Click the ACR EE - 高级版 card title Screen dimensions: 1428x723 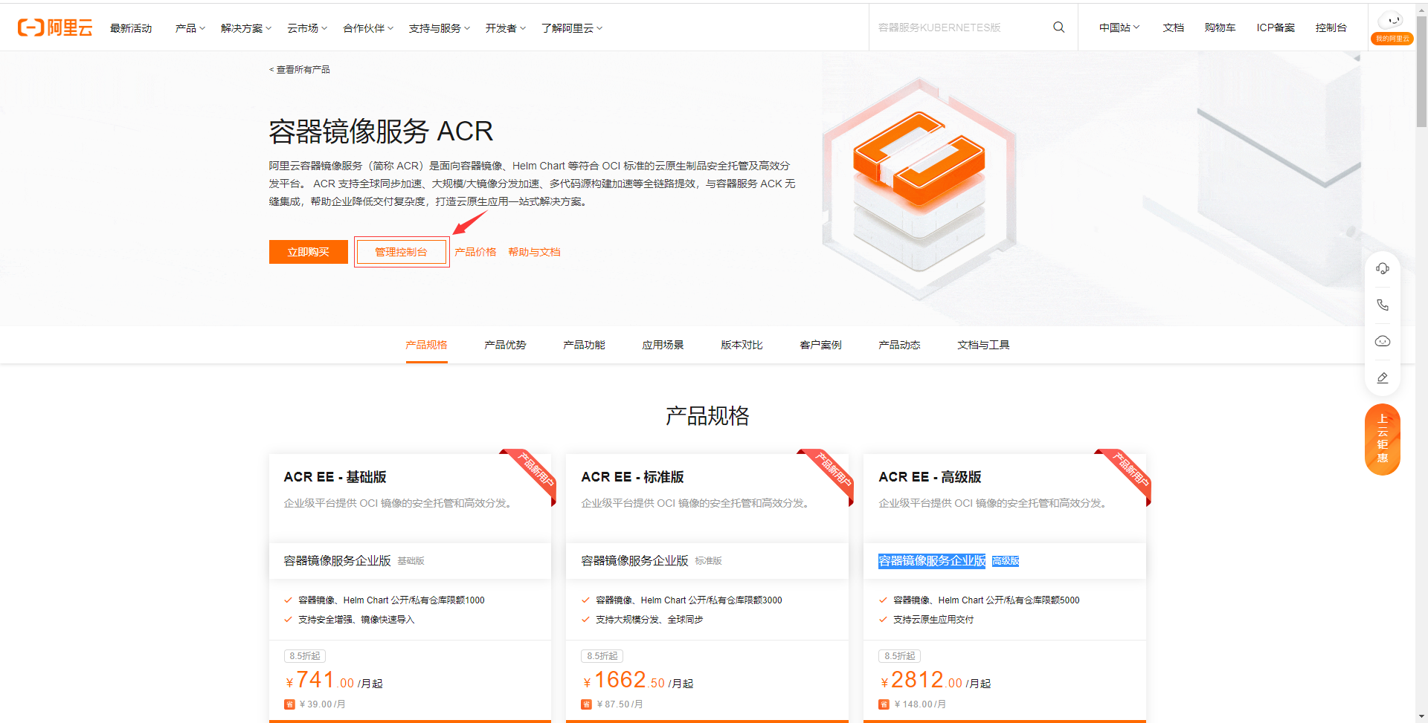click(x=930, y=477)
